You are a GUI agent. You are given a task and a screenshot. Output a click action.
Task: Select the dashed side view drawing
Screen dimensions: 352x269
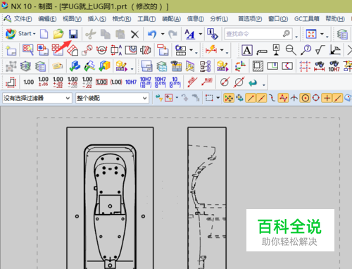point(207,198)
